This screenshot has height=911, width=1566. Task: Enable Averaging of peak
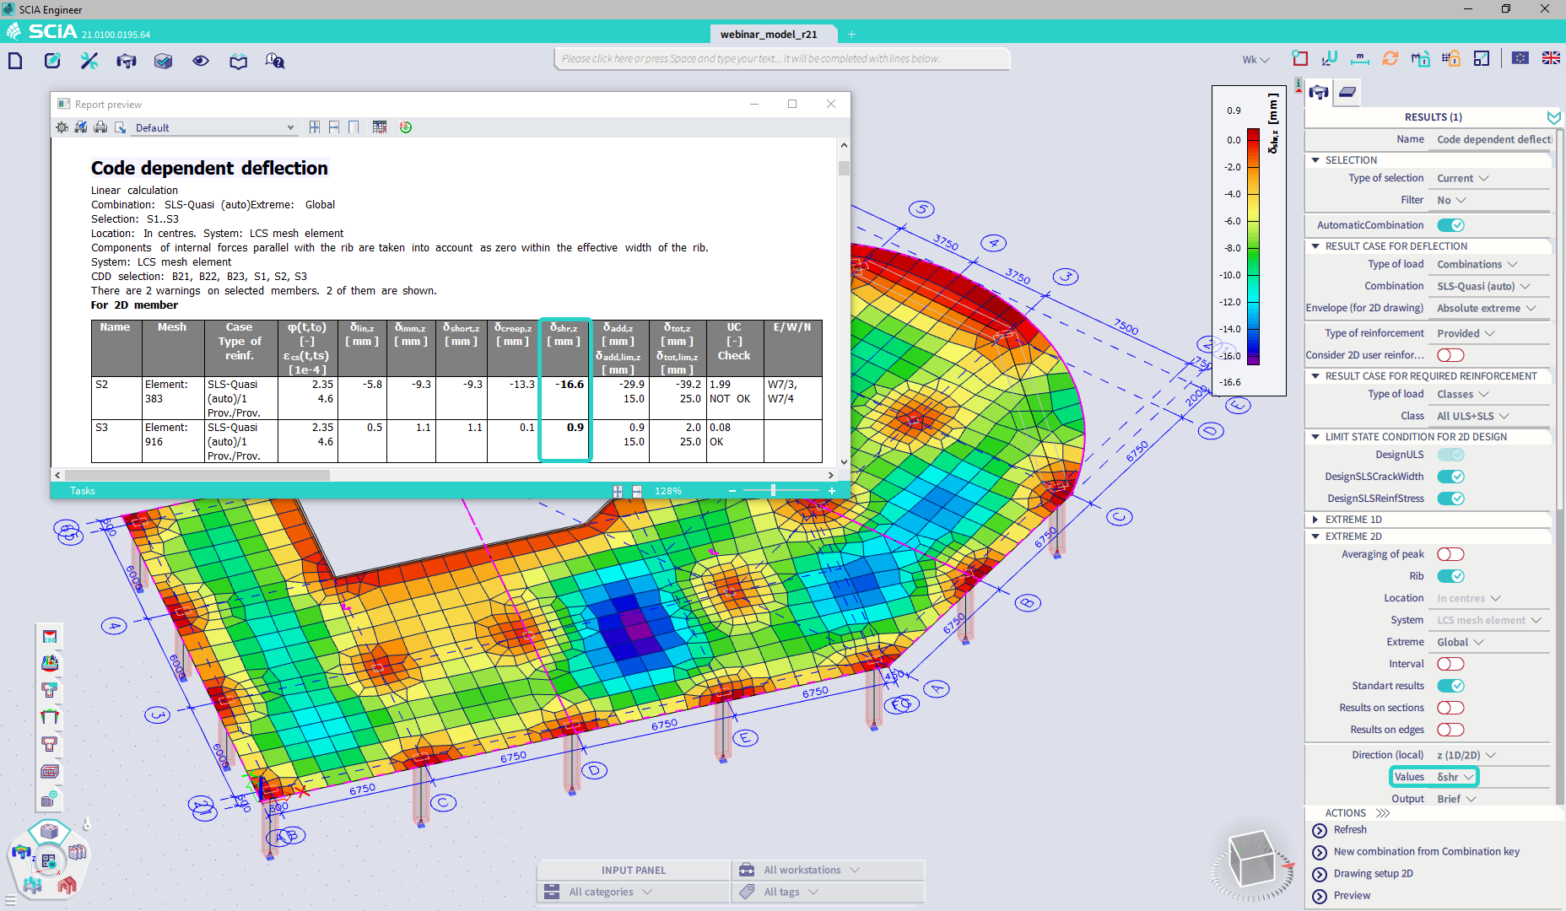coord(1450,554)
